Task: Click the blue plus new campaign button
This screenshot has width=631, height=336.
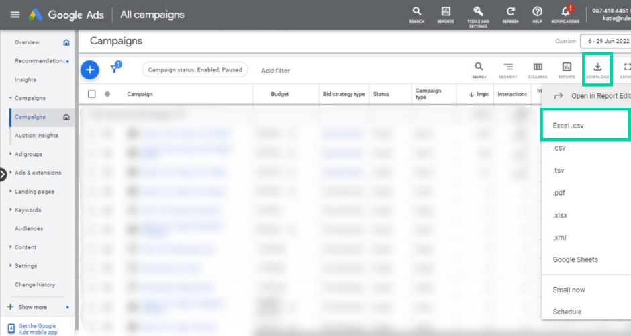Action: (x=90, y=70)
